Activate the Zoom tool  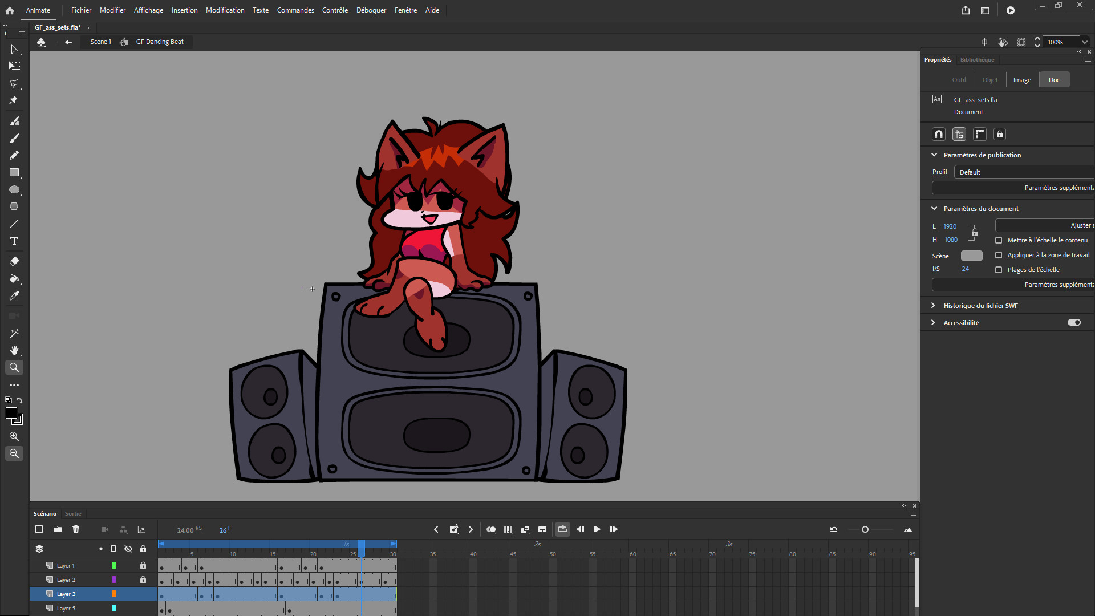pyautogui.click(x=14, y=367)
